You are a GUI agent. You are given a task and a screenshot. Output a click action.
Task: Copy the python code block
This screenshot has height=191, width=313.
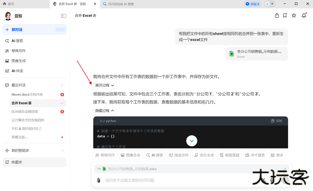(x=276, y=121)
